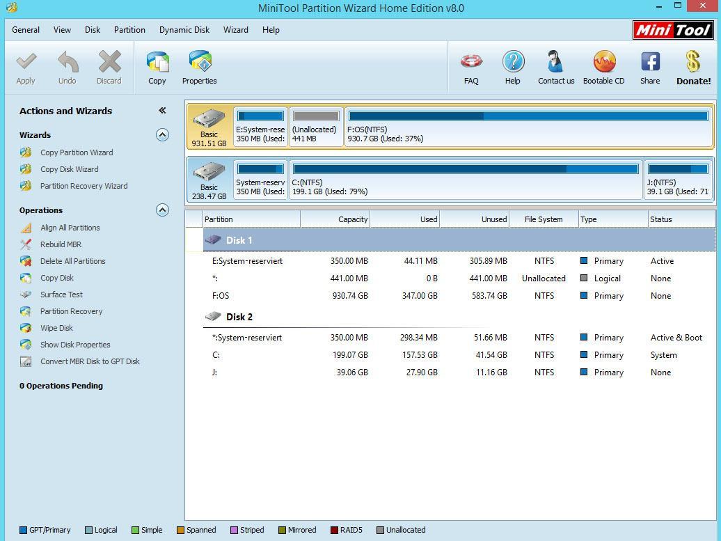Choose Align All Partitions operation

[70, 228]
